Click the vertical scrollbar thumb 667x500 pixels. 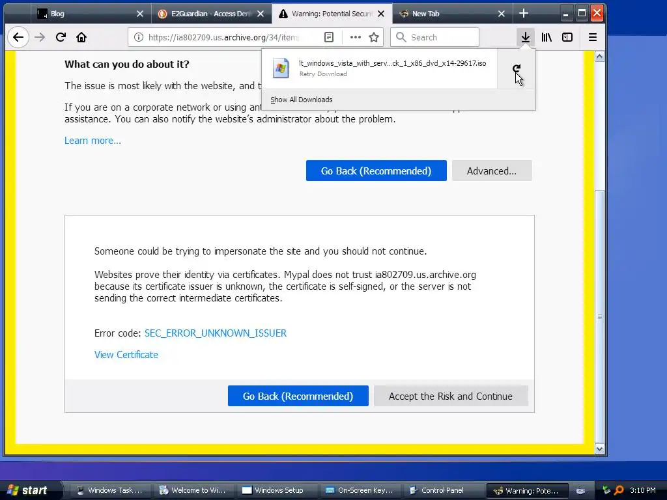pos(599,317)
